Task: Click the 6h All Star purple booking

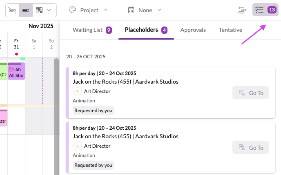Action: [x=16, y=72]
